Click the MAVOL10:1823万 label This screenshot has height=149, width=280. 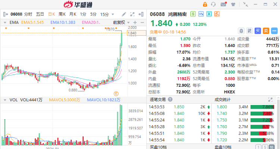[103, 100]
